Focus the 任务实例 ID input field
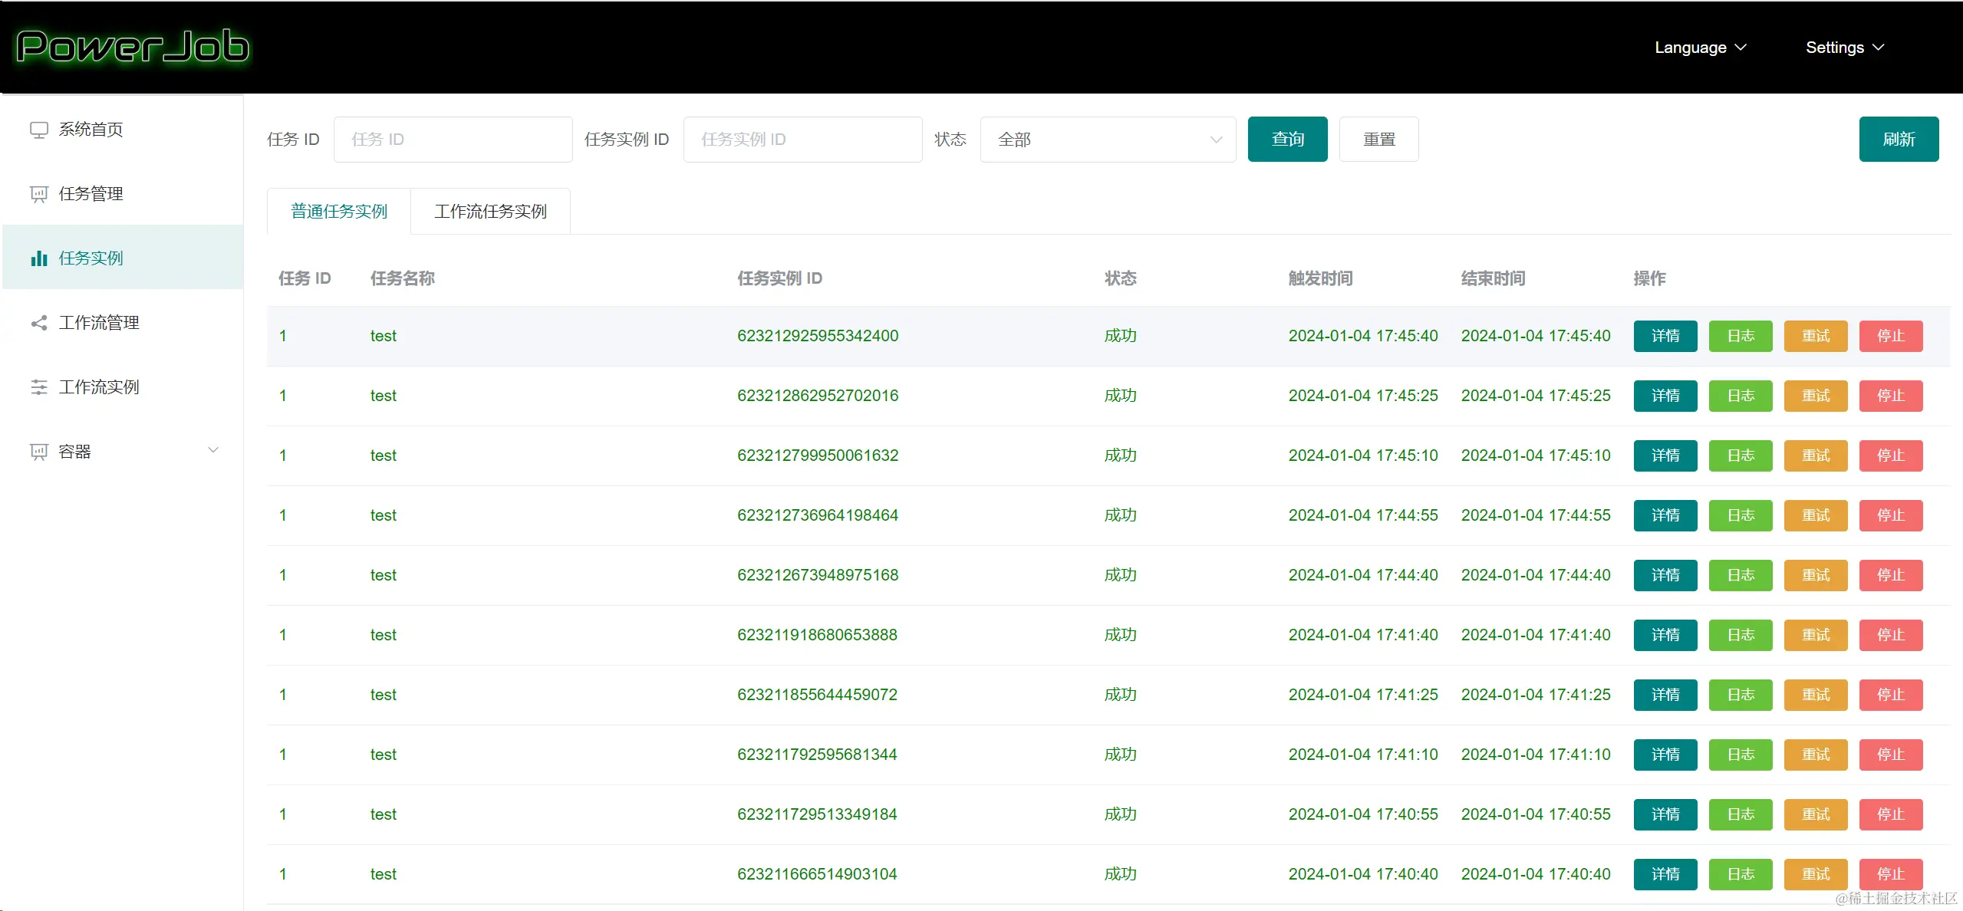The image size is (1963, 911). [802, 140]
